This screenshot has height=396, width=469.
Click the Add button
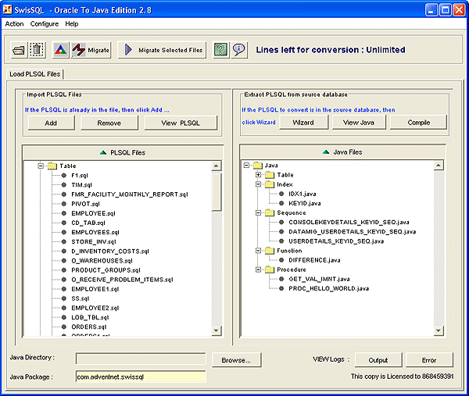tap(51, 123)
